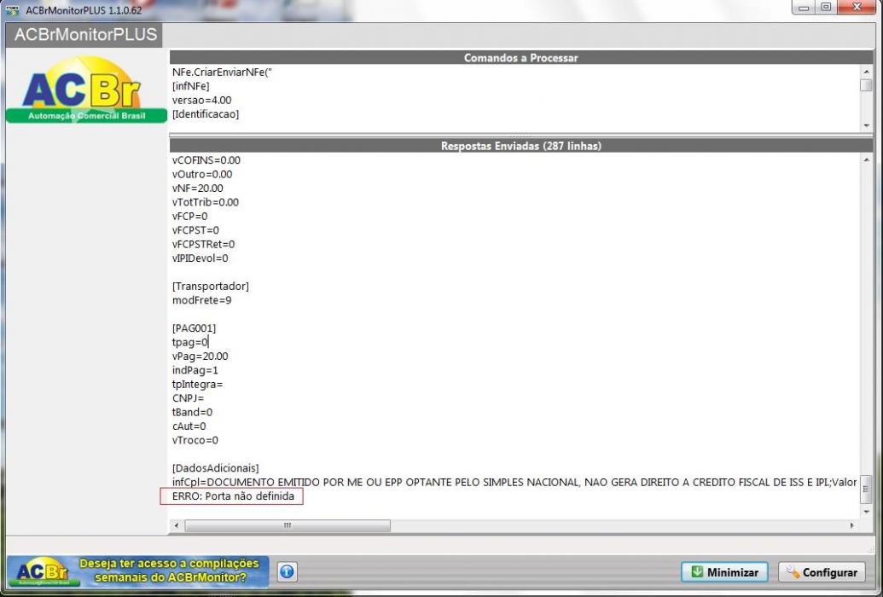883x597 pixels.
Task: Click the blue info icon at the bottom
Action: (287, 571)
